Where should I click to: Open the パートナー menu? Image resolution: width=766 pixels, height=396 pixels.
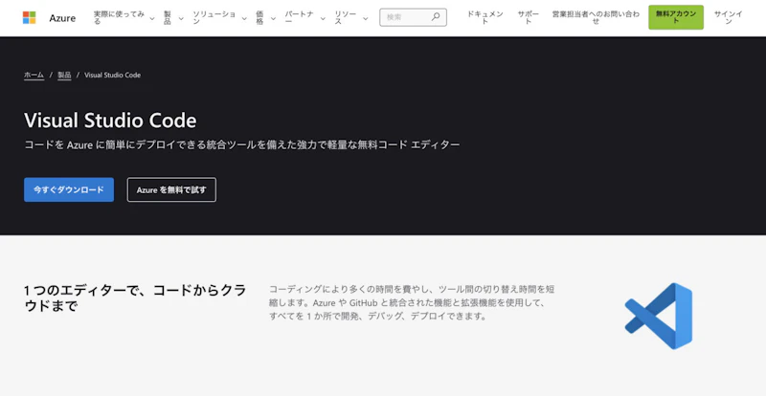(300, 18)
